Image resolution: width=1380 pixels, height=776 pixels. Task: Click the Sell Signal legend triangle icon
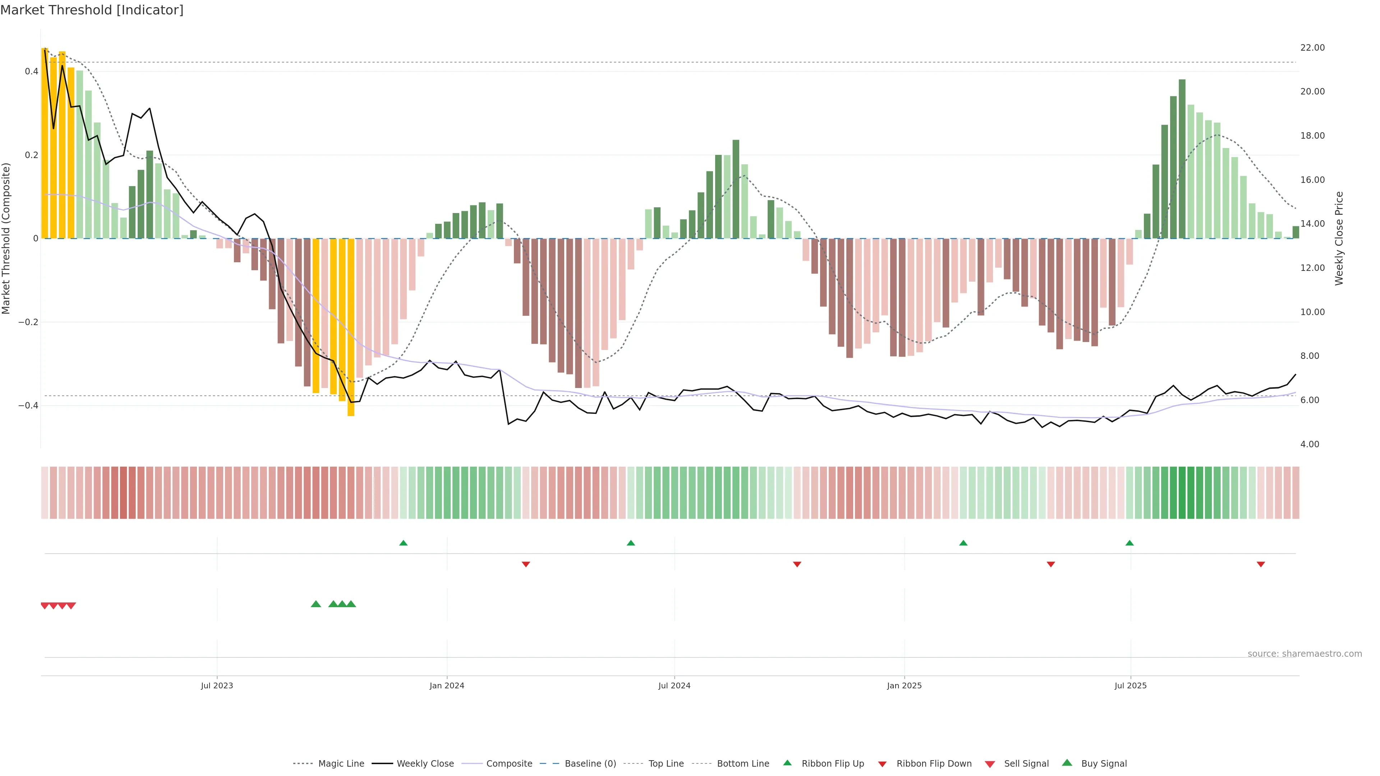click(x=990, y=764)
